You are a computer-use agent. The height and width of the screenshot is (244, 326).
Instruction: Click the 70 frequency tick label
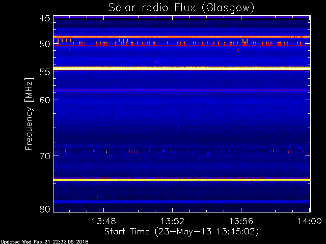pyautogui.click(x=45, y=156)
